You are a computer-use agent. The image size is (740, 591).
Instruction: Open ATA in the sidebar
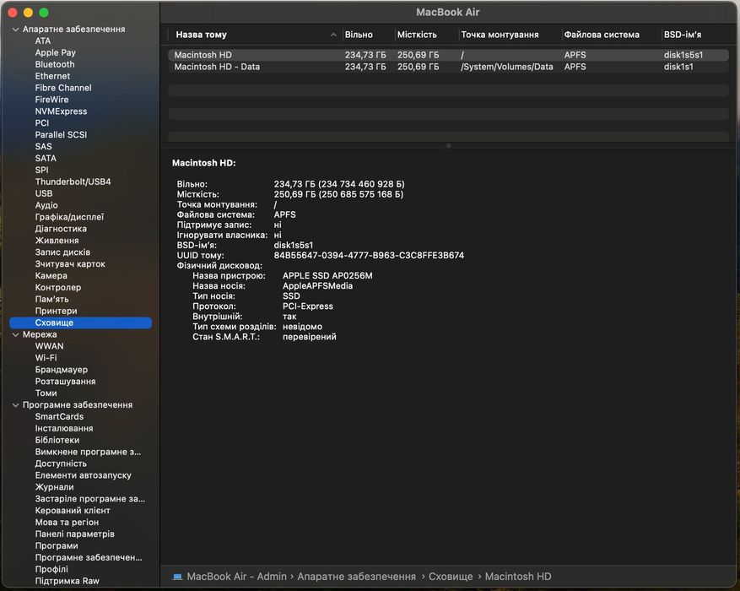43,41
